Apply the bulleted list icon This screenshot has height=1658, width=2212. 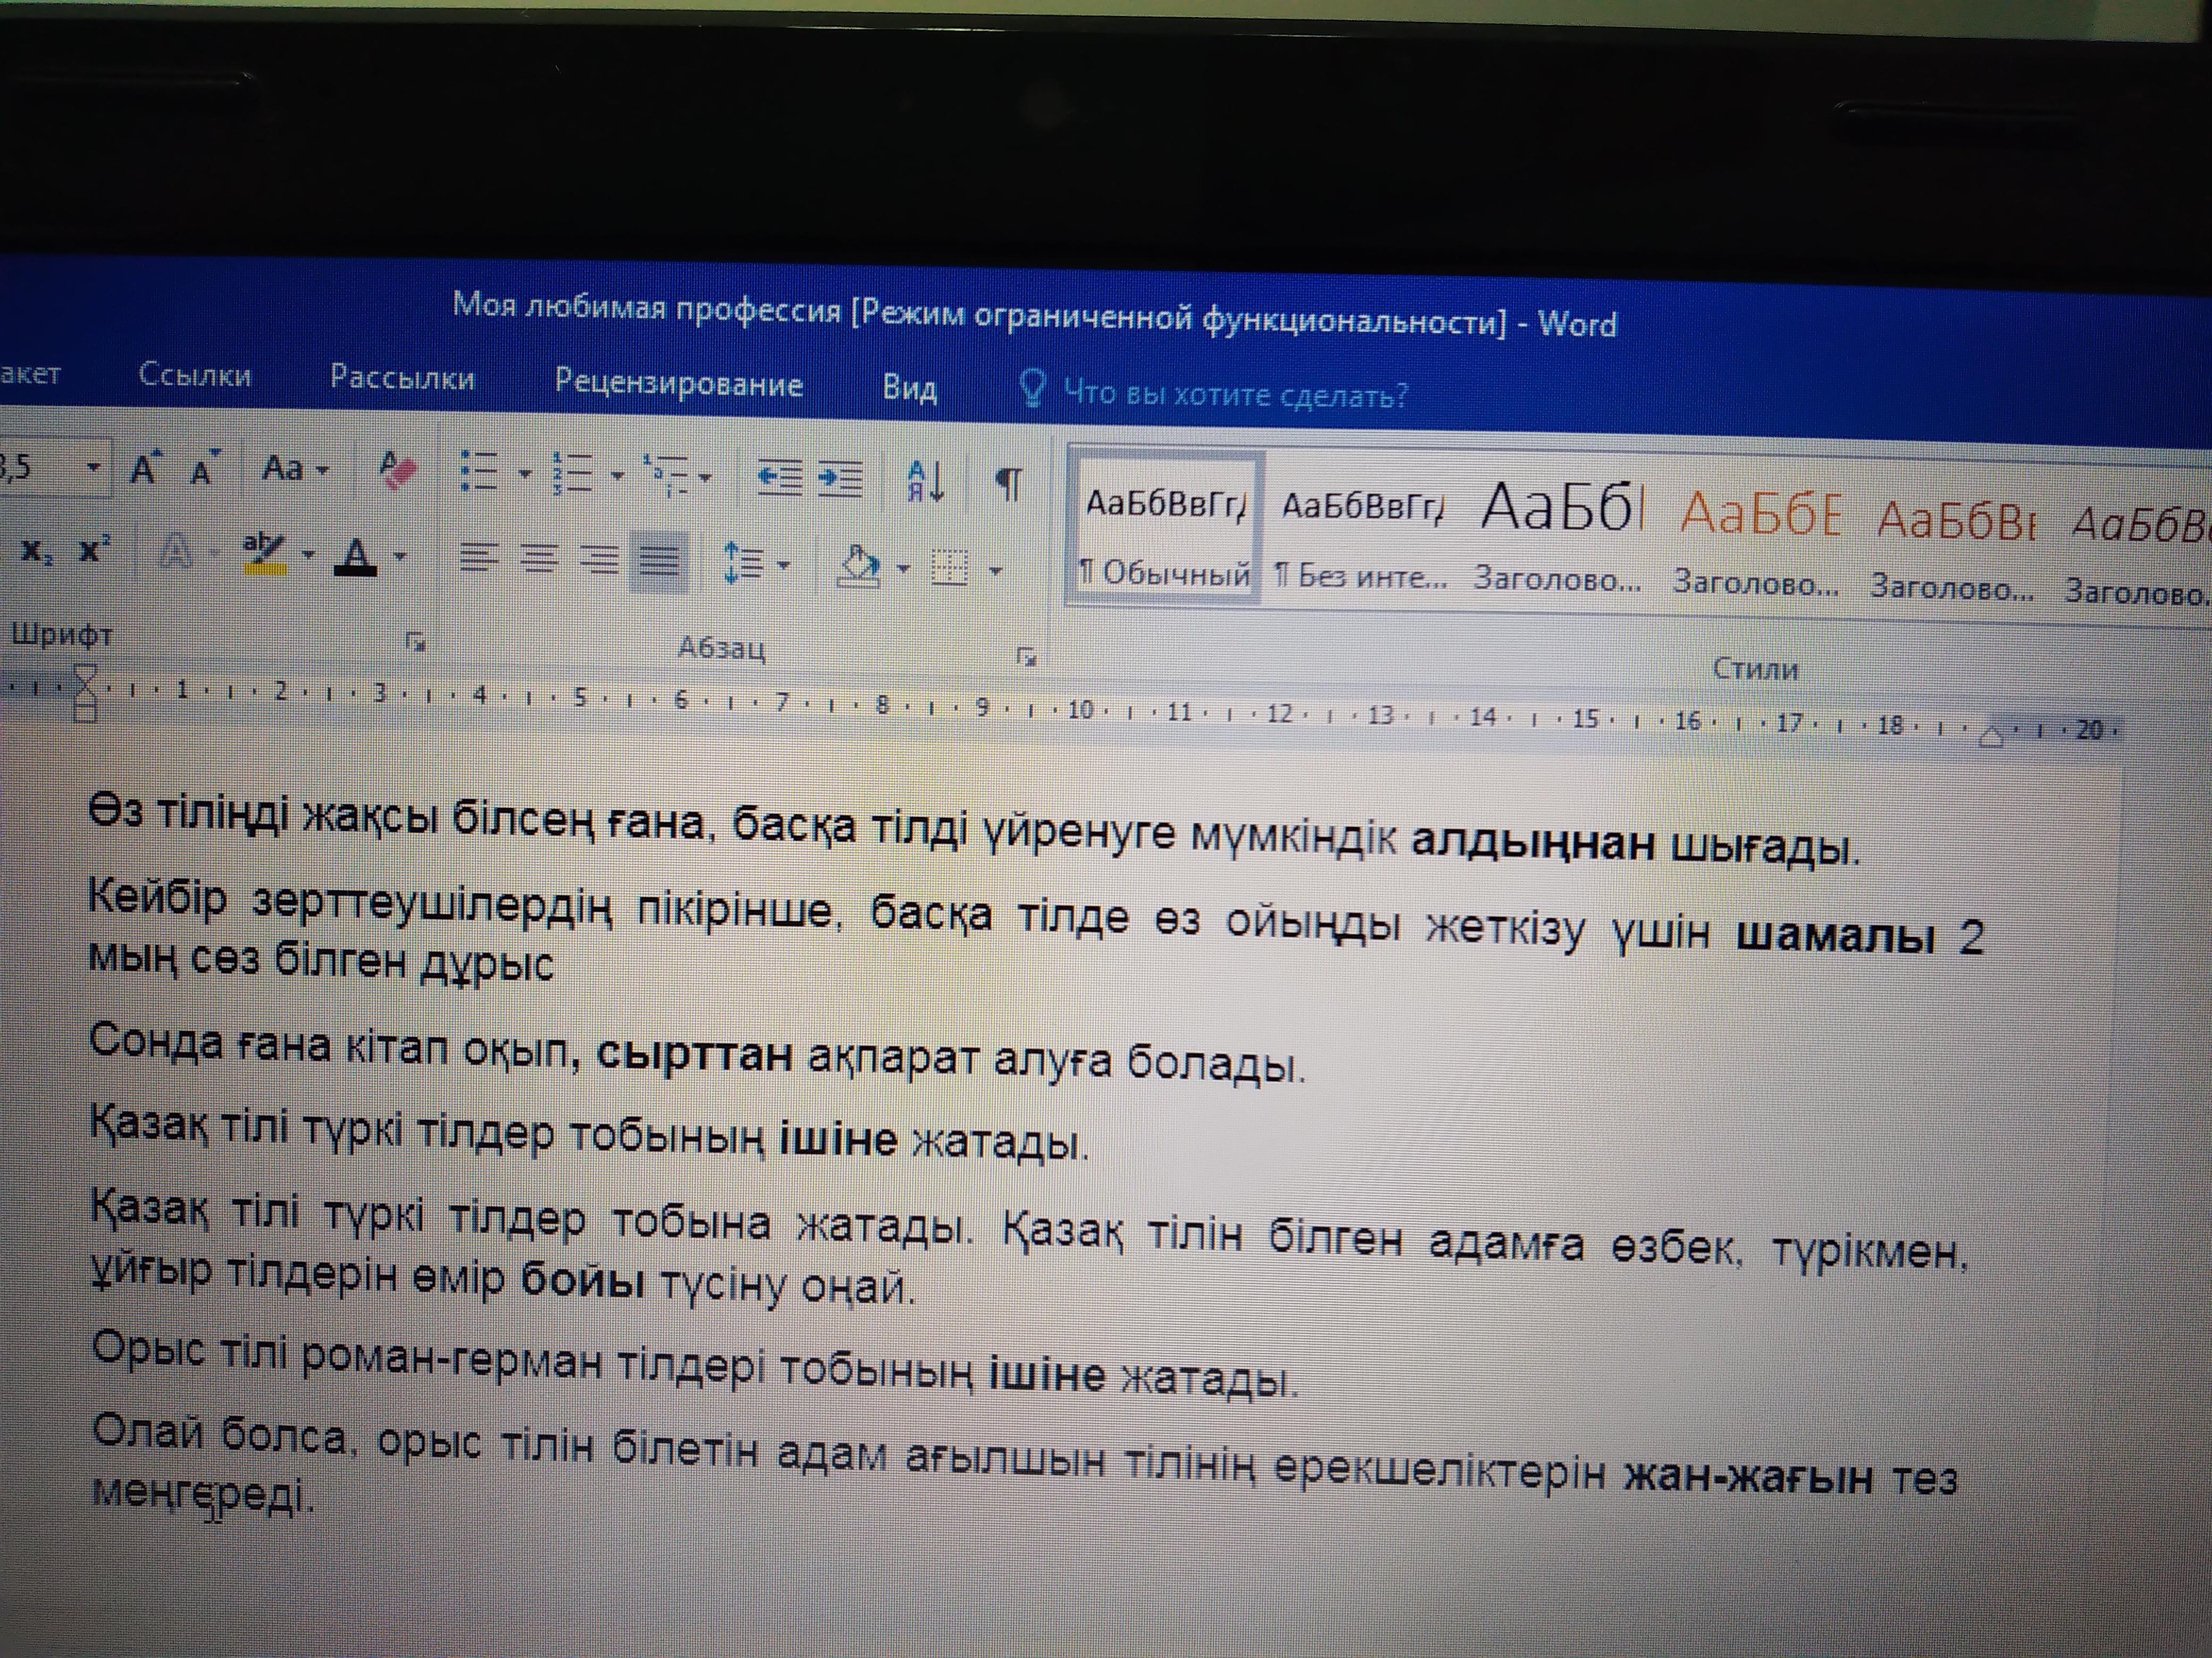tap(480, 471)
